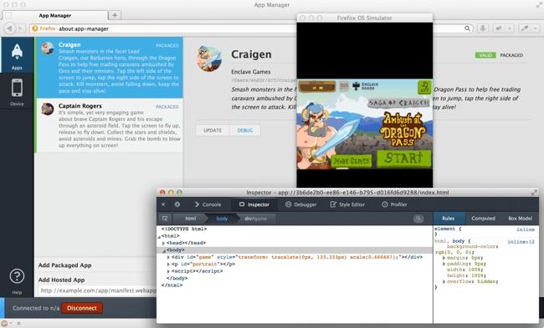The image size is (544, 328).
Task: Open a new tab with plus button
Action: point(115,15)
